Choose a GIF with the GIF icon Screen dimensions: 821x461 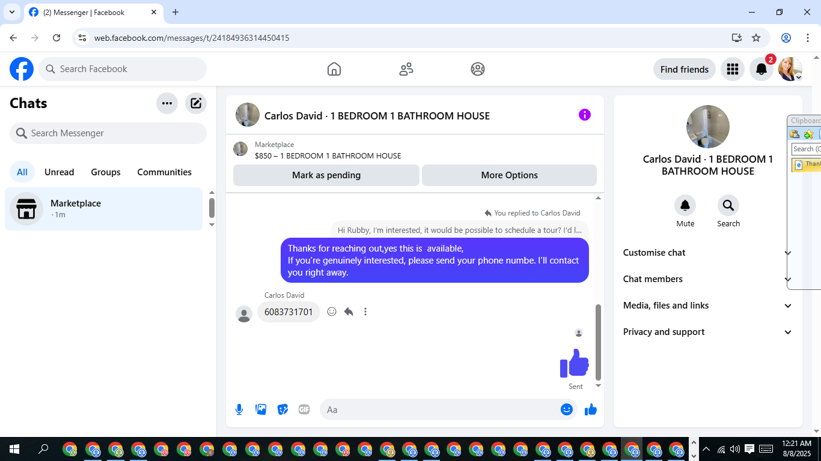pos(304,409)
